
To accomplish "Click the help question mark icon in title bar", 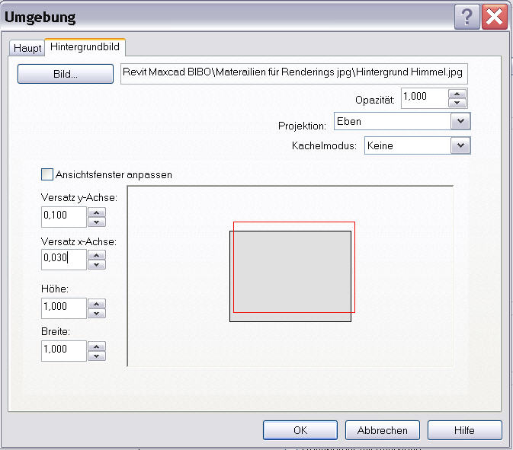I will (467, 17).
